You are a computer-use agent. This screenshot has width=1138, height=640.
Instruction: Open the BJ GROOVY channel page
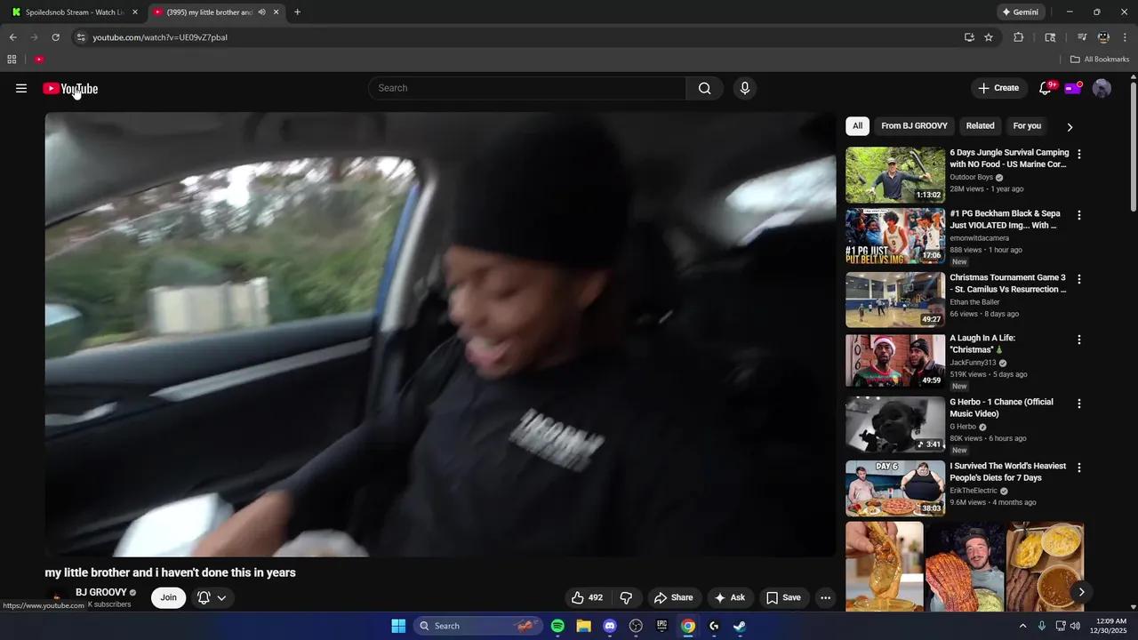tap(100, 592)
